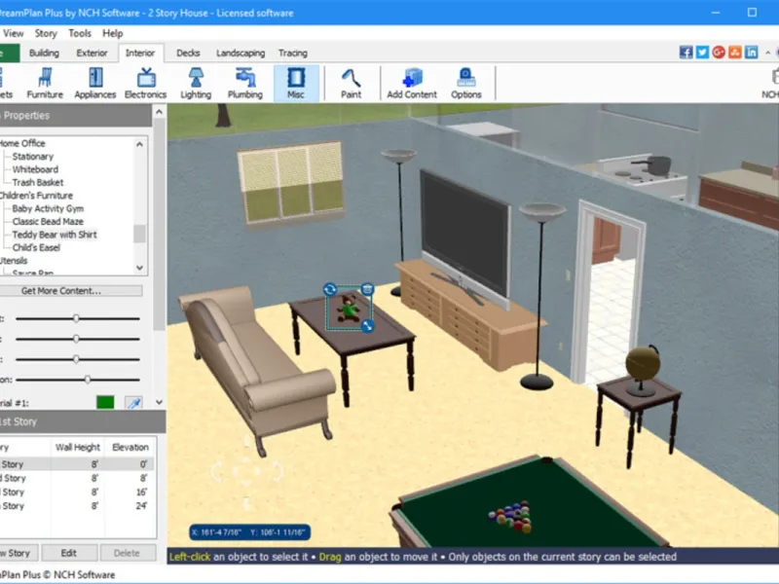
Task: Select the Misc category
Action: 296,84
